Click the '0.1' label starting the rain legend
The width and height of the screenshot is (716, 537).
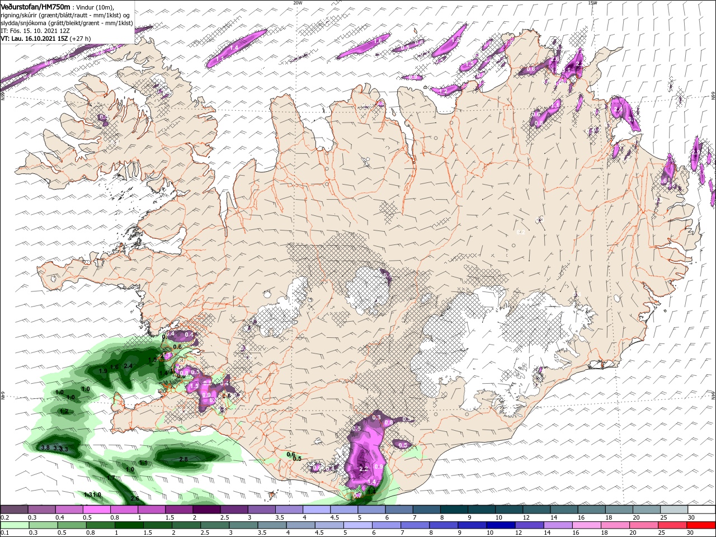coord(4,533)
